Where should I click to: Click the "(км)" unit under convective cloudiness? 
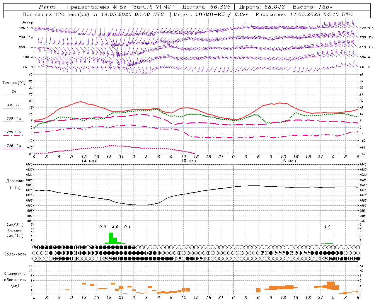tap(15, 285)
